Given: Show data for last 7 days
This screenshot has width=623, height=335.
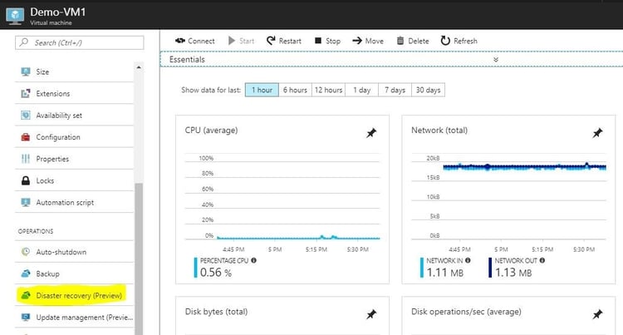Looking at the screenshot, I should coord(395,90).
